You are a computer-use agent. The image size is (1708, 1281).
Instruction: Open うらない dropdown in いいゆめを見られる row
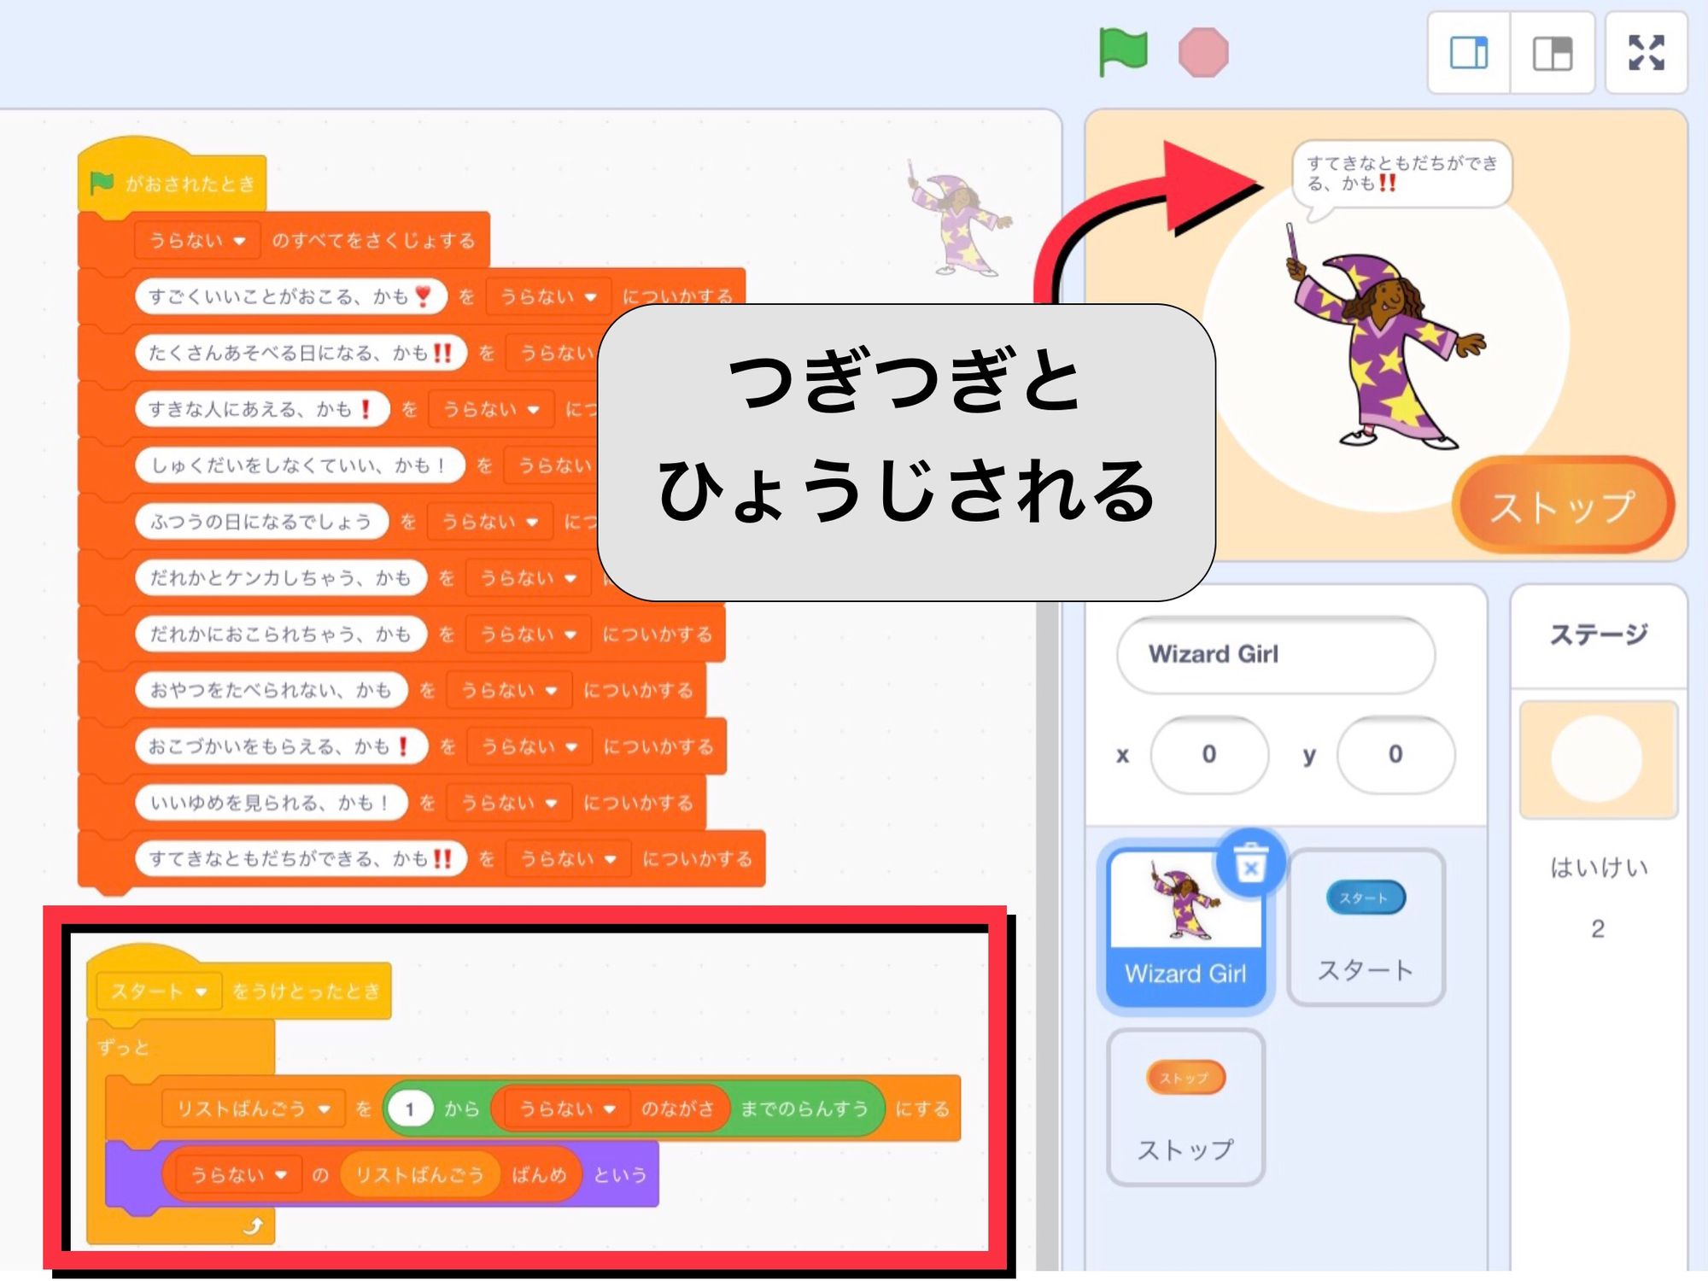(x=509, y=803)
